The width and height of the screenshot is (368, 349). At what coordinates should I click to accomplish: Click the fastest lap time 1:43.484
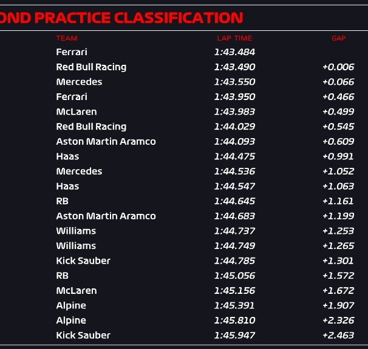coord(234,52)
